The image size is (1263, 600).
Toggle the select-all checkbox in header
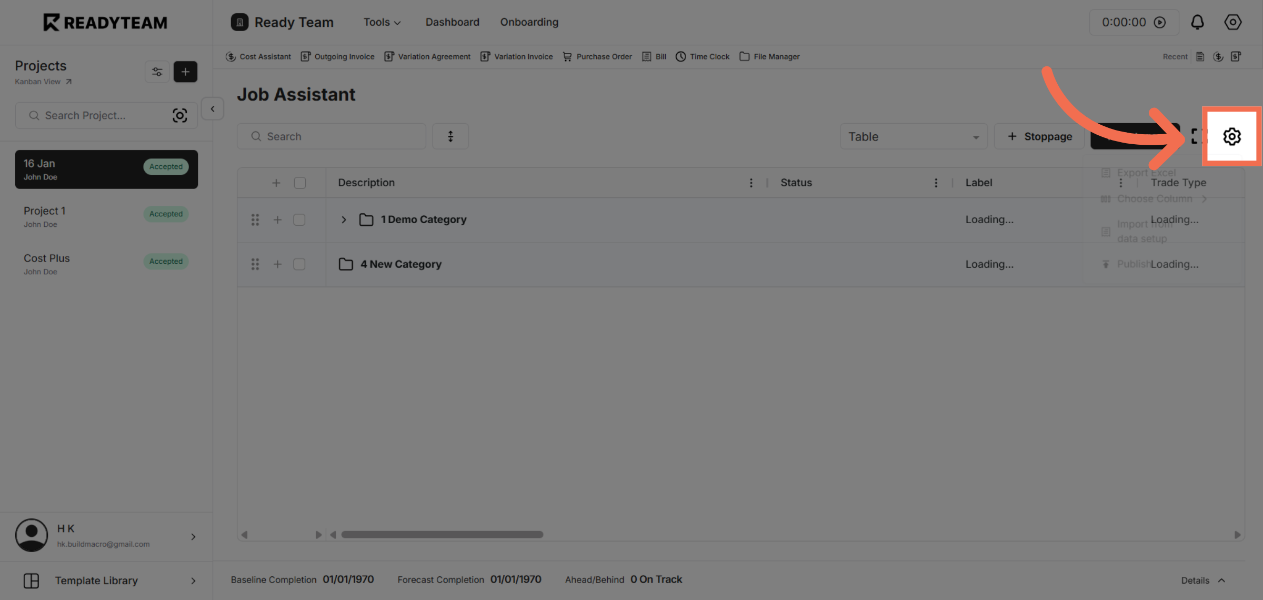point(300,182)
